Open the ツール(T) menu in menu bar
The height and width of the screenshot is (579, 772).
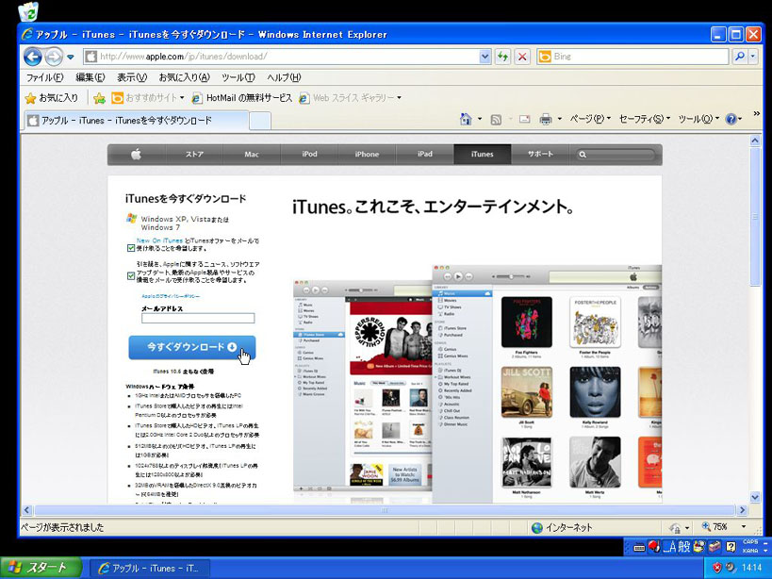pyautogui.click(x=238, y=77)
